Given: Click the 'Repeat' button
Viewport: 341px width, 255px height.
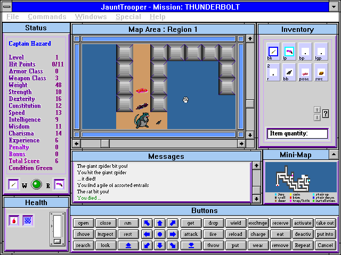Looking at the screenshot, I should click(x=303, y=245).
